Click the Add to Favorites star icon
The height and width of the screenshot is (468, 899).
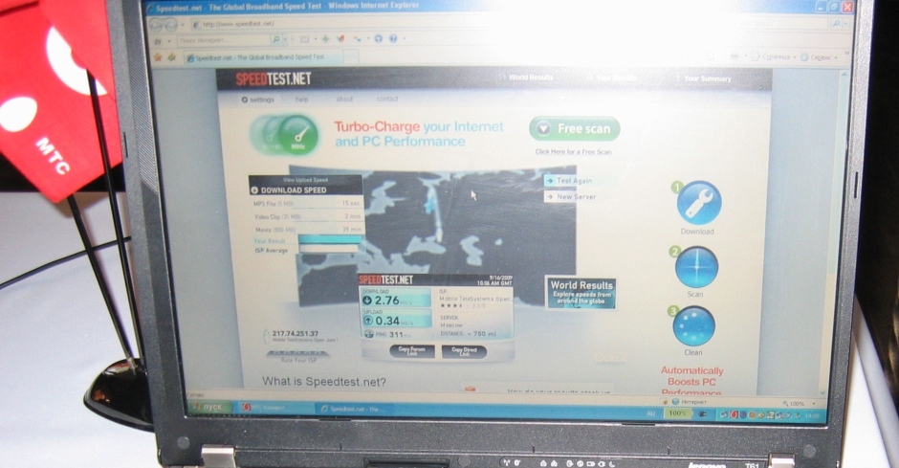[171, 57]
